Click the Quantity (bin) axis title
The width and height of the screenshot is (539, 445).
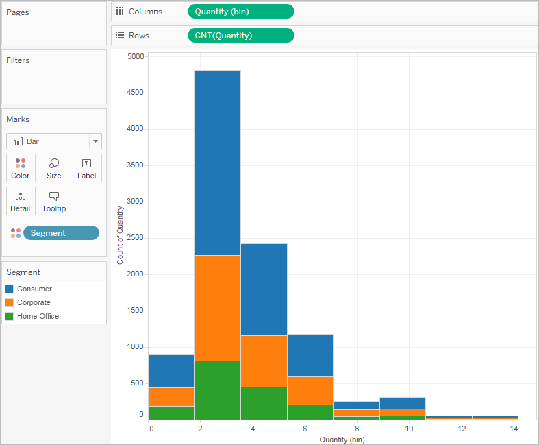[342, 440]
